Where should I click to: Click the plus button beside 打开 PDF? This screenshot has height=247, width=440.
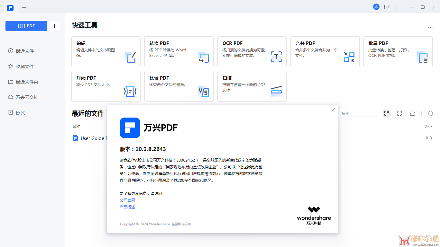(x=54, y=26)
